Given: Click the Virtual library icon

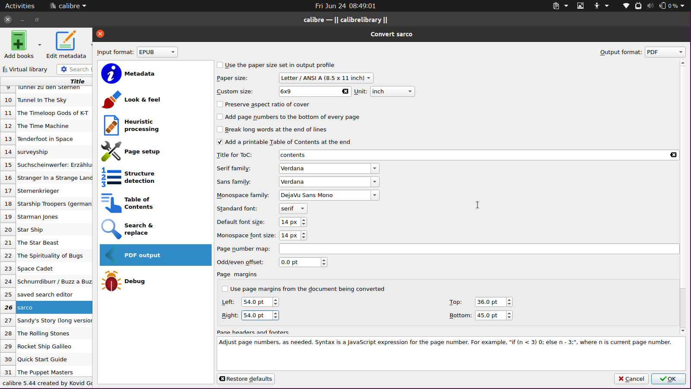Looking at the screenshot, I should [x=5, y=69].
